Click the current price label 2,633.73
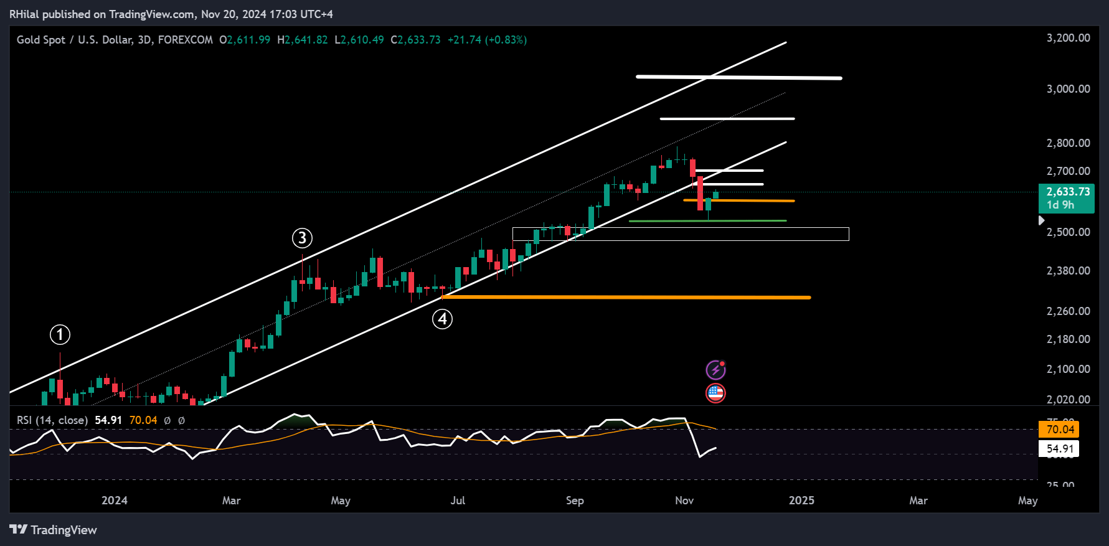 coord(1066,199)
